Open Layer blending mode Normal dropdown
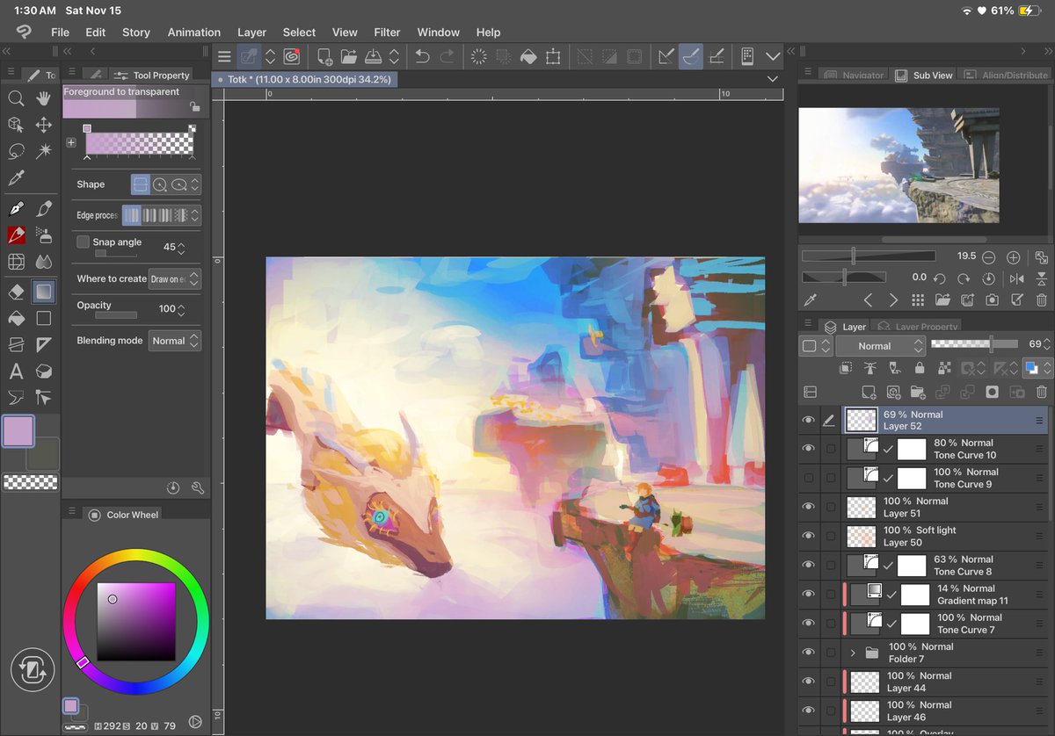 pos(880,346)
